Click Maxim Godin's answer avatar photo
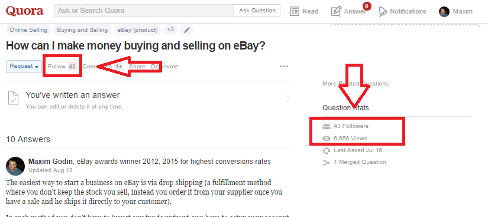Viewport: 488px width, 217px height. click(x=15, y=166)
